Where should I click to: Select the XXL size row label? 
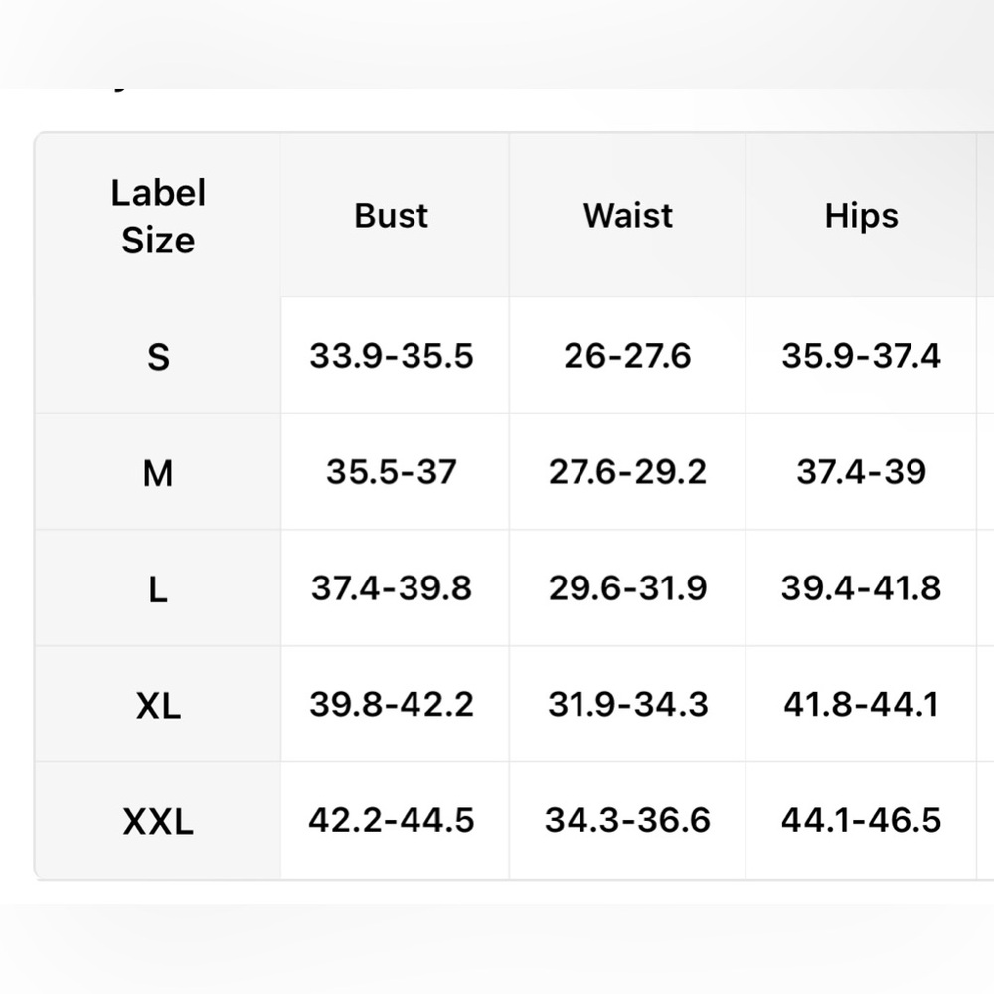tap(158, 822)
